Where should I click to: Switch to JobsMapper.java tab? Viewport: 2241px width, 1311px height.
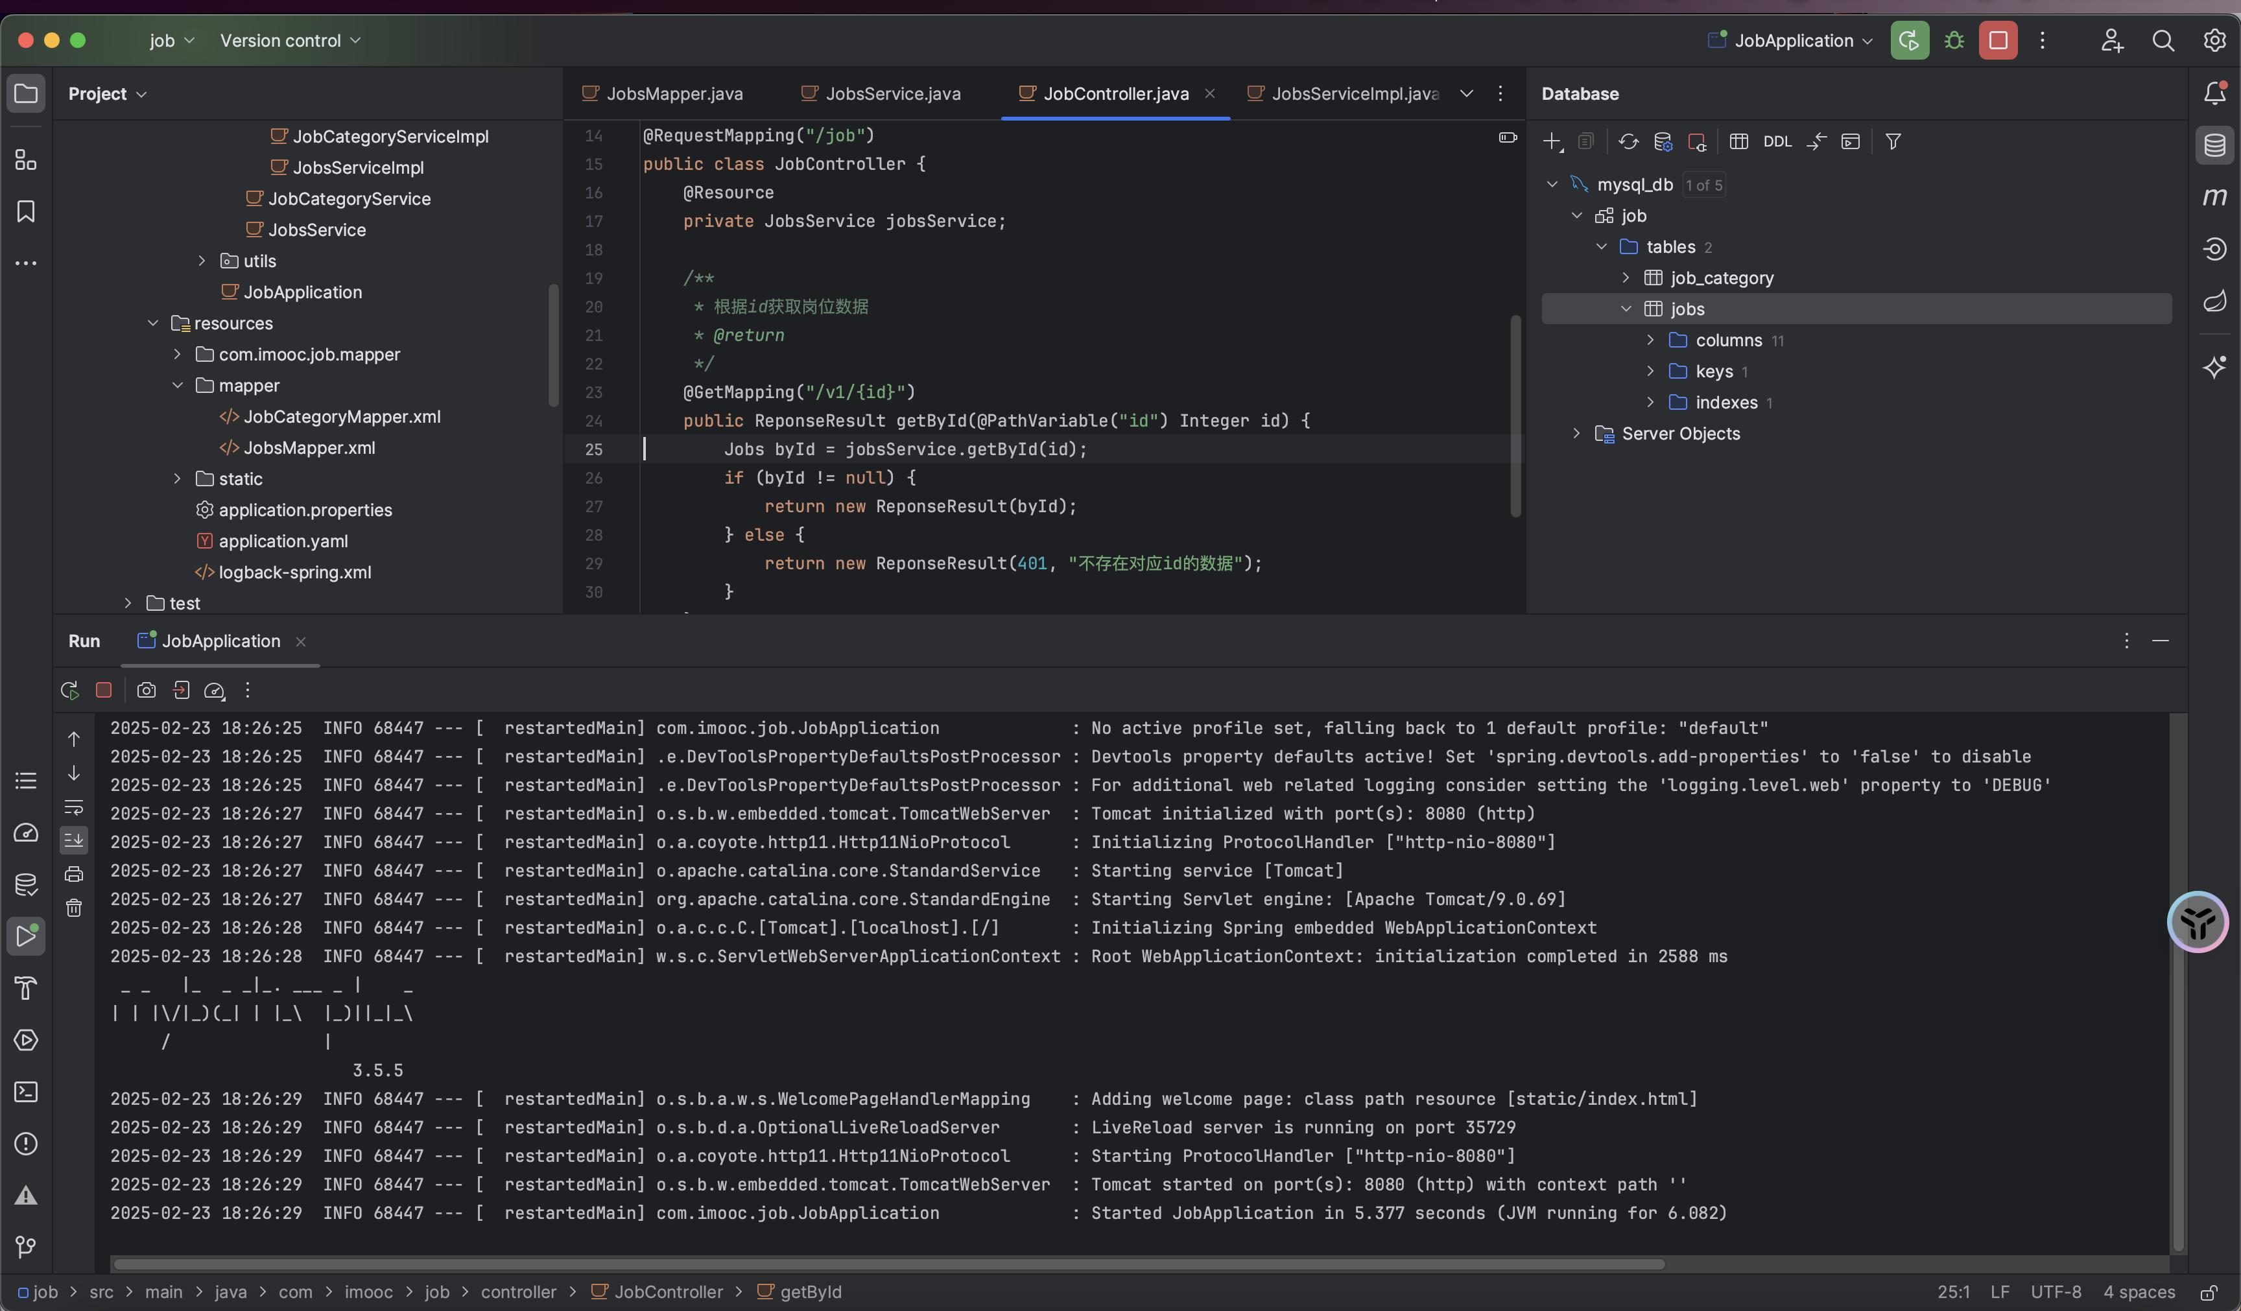click(663, 93)
